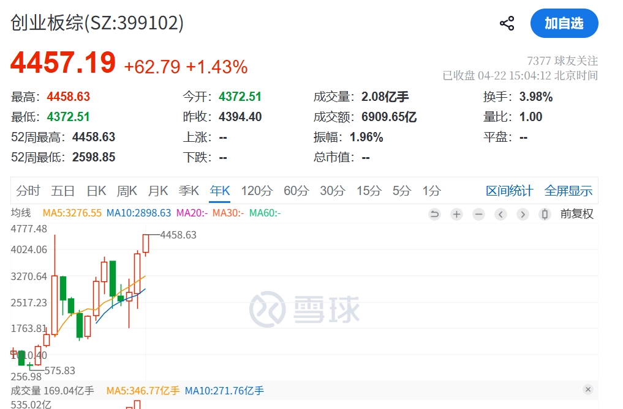Click the 加自选 button

click(564, 23)
